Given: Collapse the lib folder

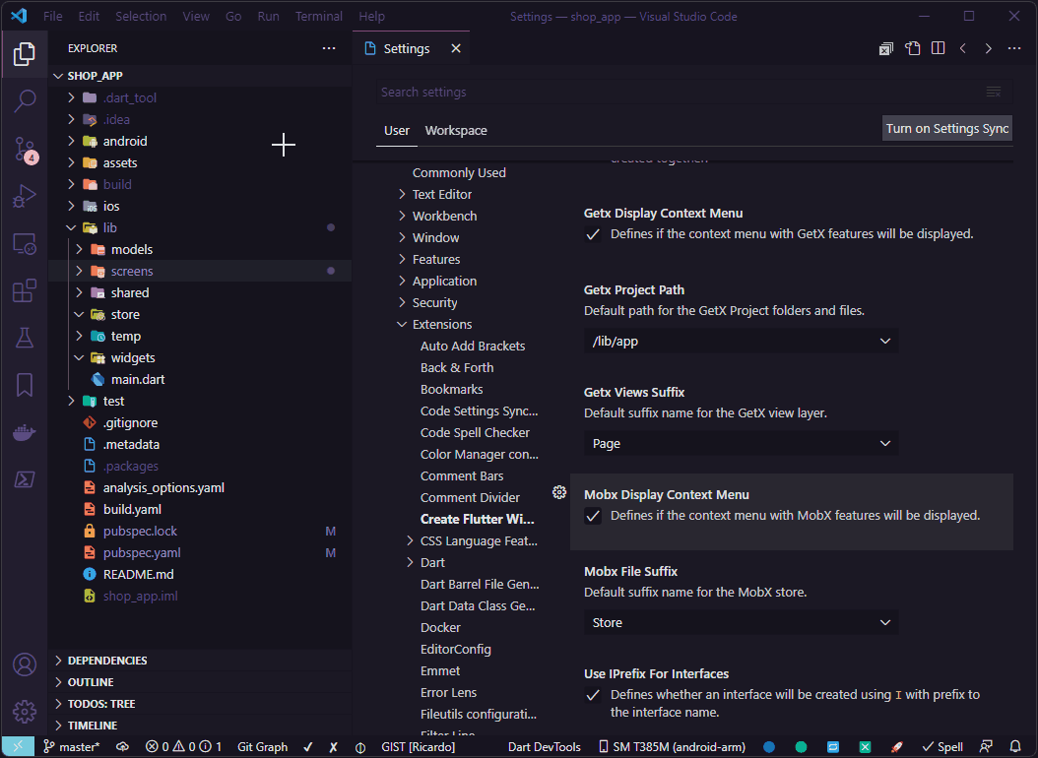Looking at the screenshot, I should [x=72, y=227].
